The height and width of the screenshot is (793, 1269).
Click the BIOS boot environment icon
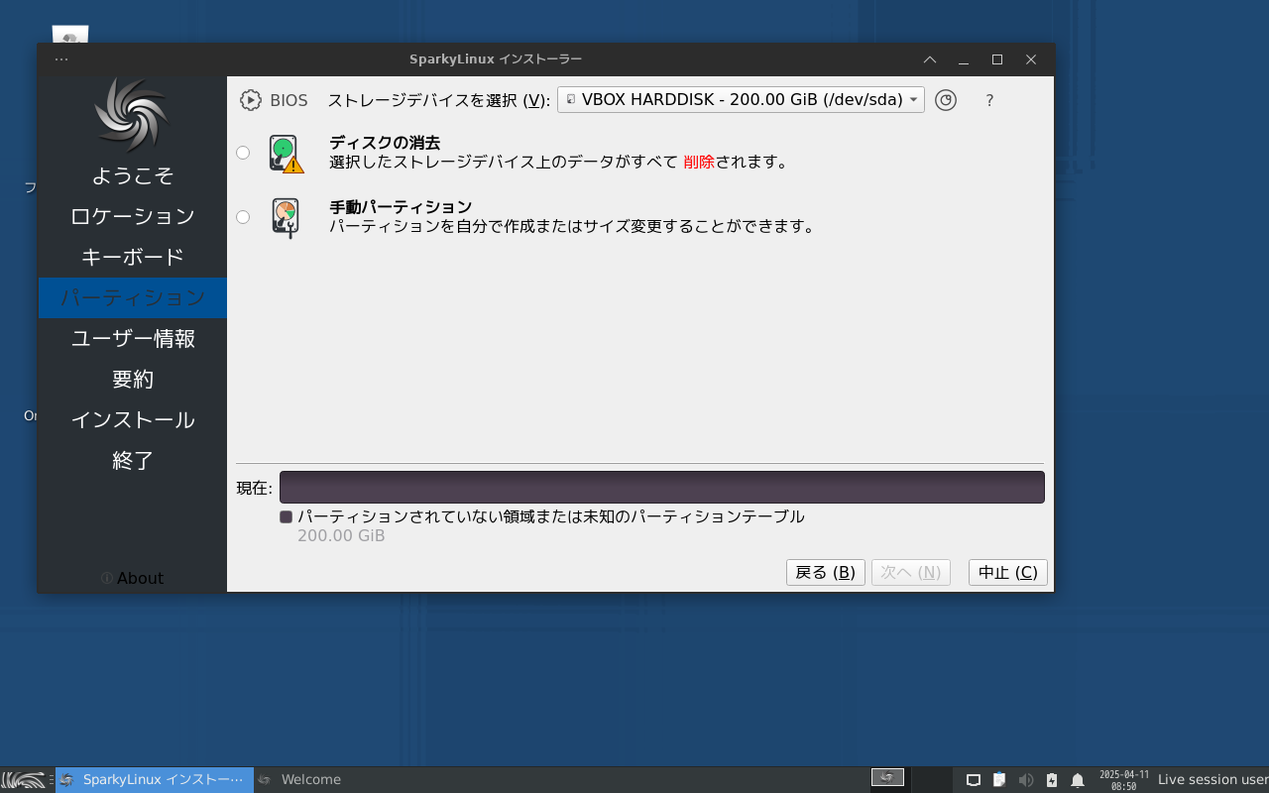pos(250,100)
